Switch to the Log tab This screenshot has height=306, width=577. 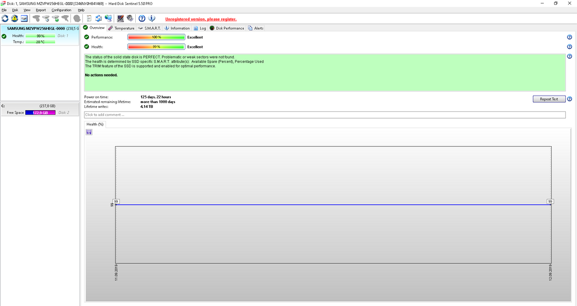[200, 28]
